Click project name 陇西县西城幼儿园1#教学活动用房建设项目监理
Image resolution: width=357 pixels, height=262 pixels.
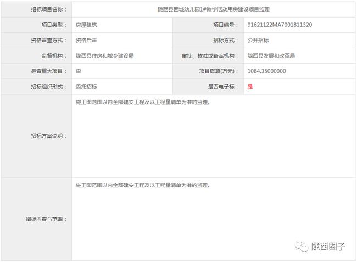214,9
